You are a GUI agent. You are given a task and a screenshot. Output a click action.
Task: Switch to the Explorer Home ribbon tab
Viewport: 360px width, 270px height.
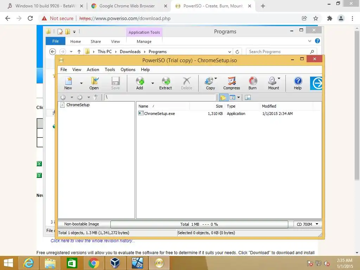tap(76, 41)
